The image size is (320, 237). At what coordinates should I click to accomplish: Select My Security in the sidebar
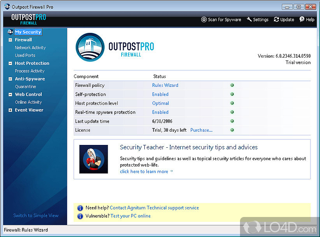[28, 32]
